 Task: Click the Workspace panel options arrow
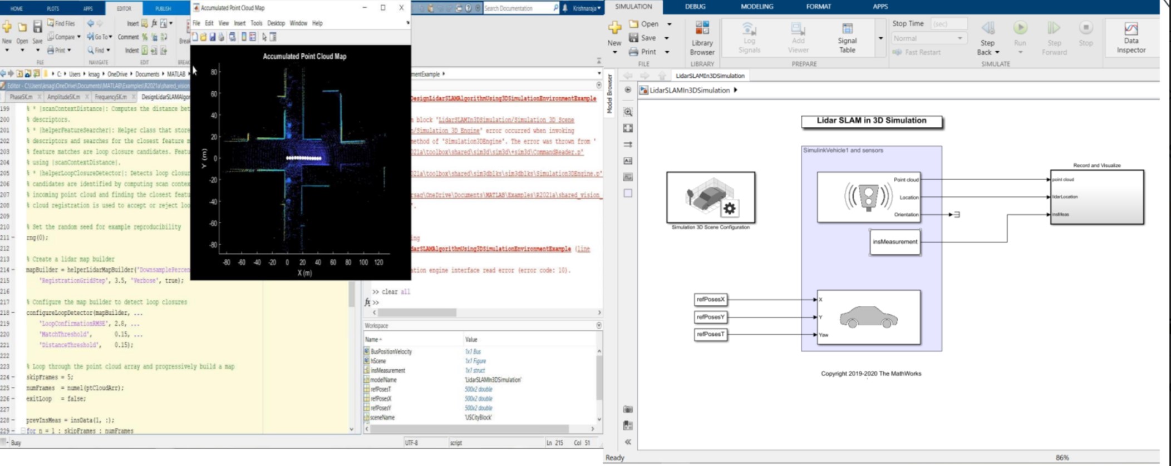click(x=599, y=325)
